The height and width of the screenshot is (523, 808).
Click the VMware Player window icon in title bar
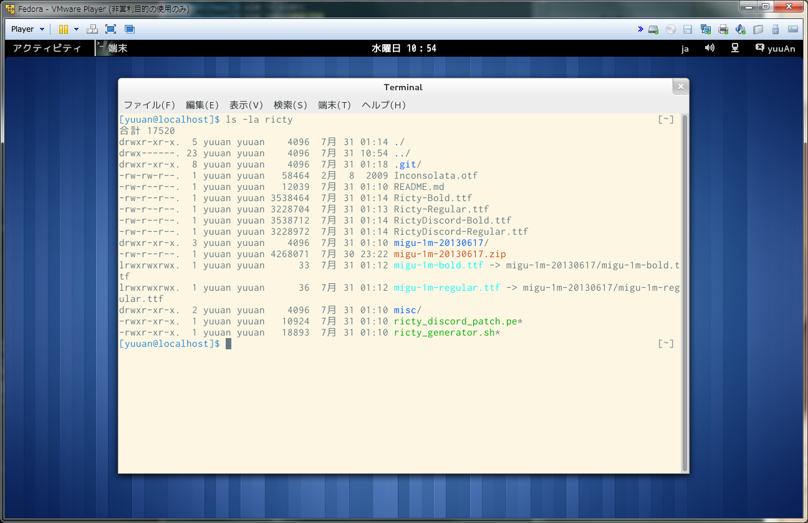click(x=11, y=7)
